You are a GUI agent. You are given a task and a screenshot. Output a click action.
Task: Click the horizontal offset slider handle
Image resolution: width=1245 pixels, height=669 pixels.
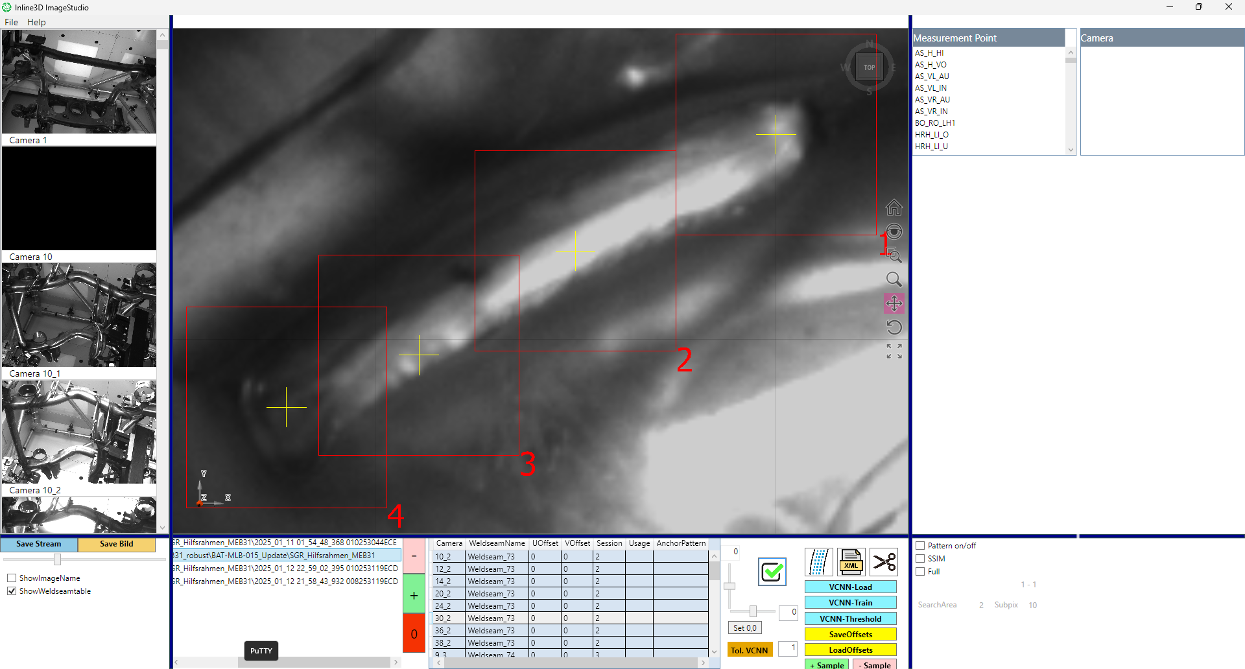tap(753, 611)
